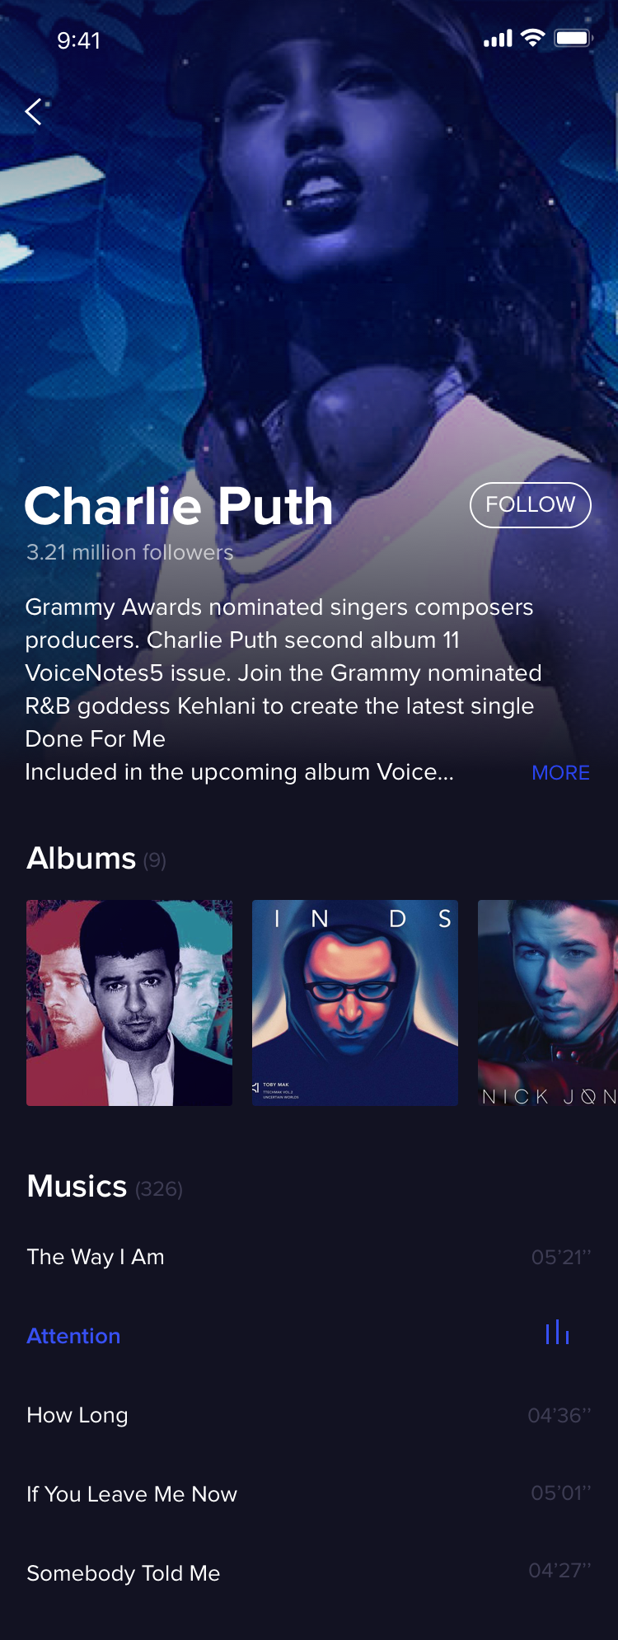Viewport: 618px width, 1640px height.
Task: Expand the bio with MORE
Action: click(x=560, y=772)
